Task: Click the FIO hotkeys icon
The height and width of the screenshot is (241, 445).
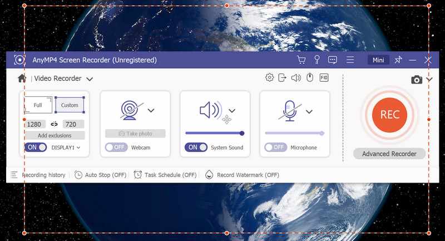Action: coord(324,77)
